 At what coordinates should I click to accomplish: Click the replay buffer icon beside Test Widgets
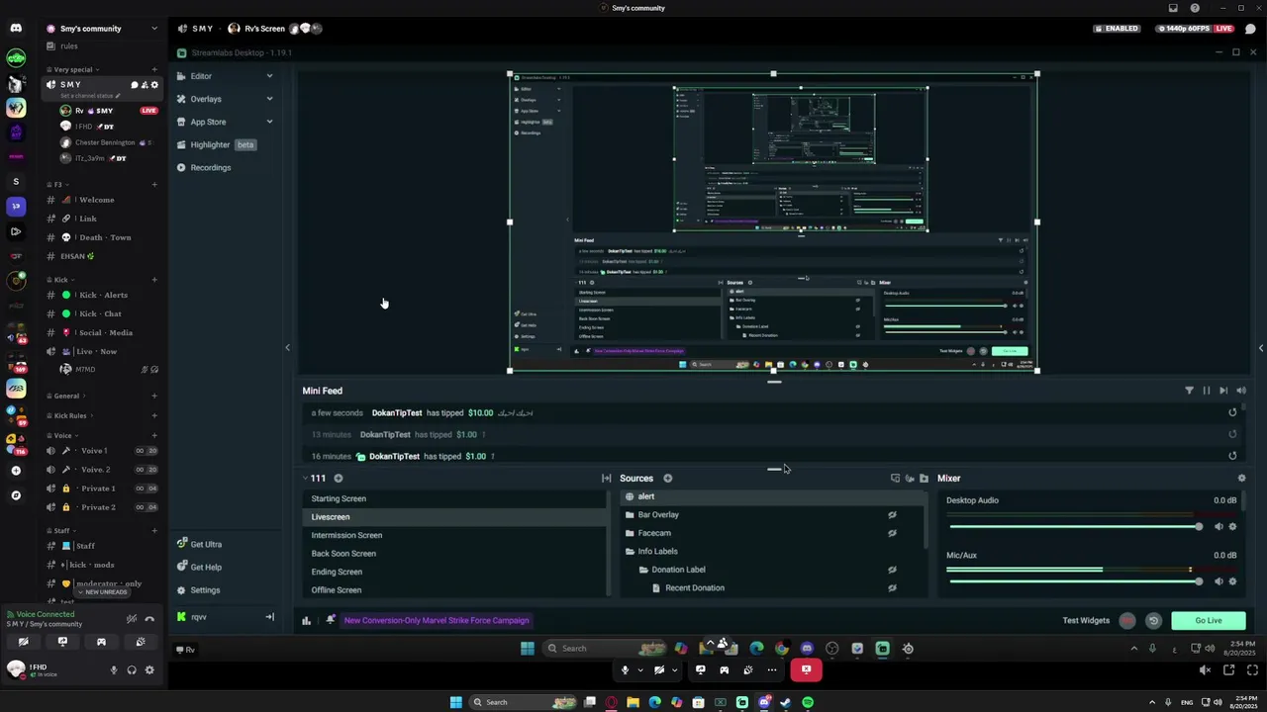[x=1153, y=621]
